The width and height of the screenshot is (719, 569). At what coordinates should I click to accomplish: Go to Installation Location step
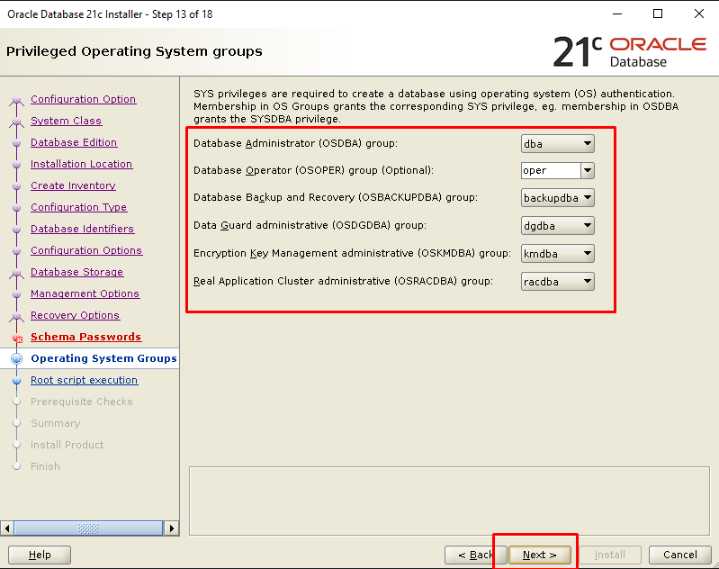[x=82, y=164]
